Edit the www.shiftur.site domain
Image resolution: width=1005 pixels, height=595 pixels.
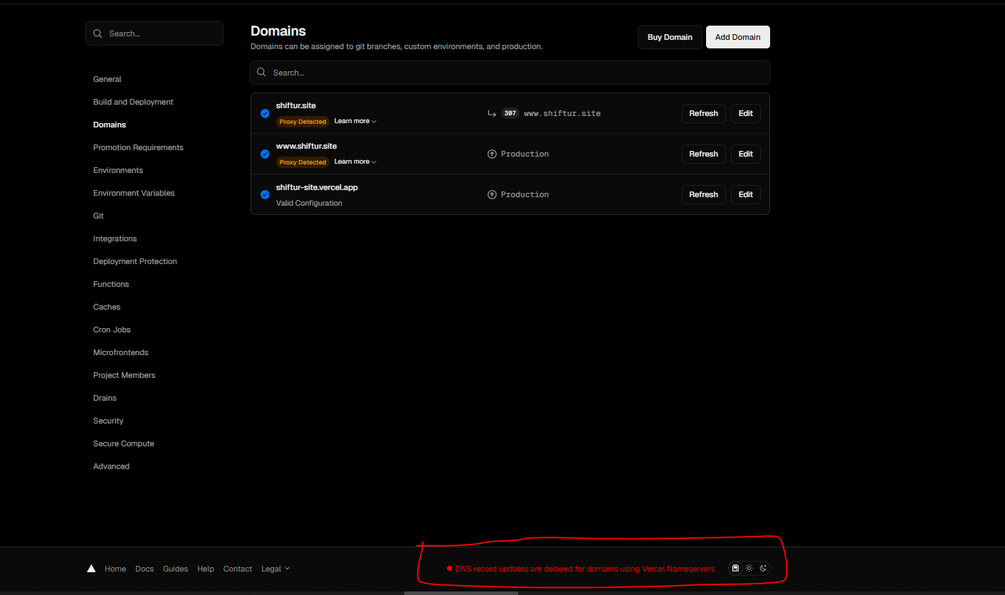tap(746, 154)
